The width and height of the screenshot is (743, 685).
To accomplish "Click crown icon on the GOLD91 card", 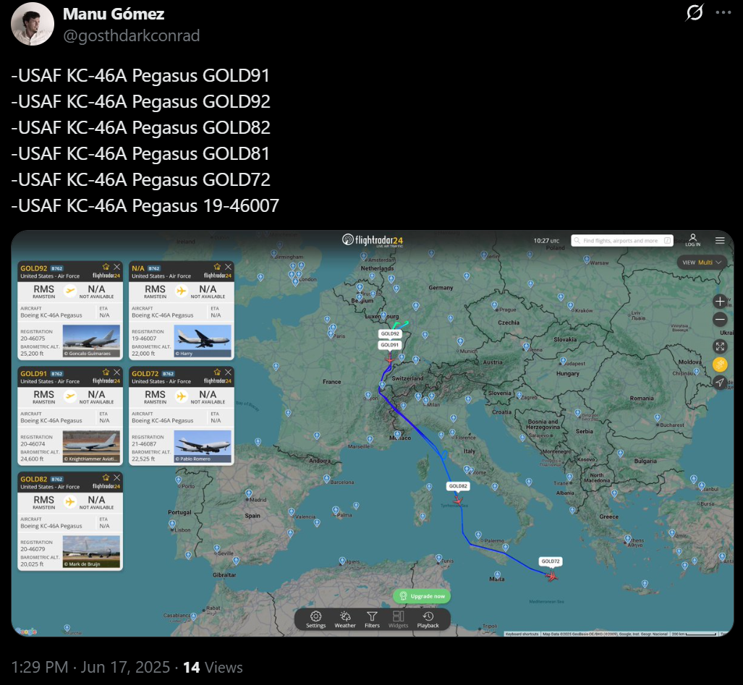I will 106,373.
